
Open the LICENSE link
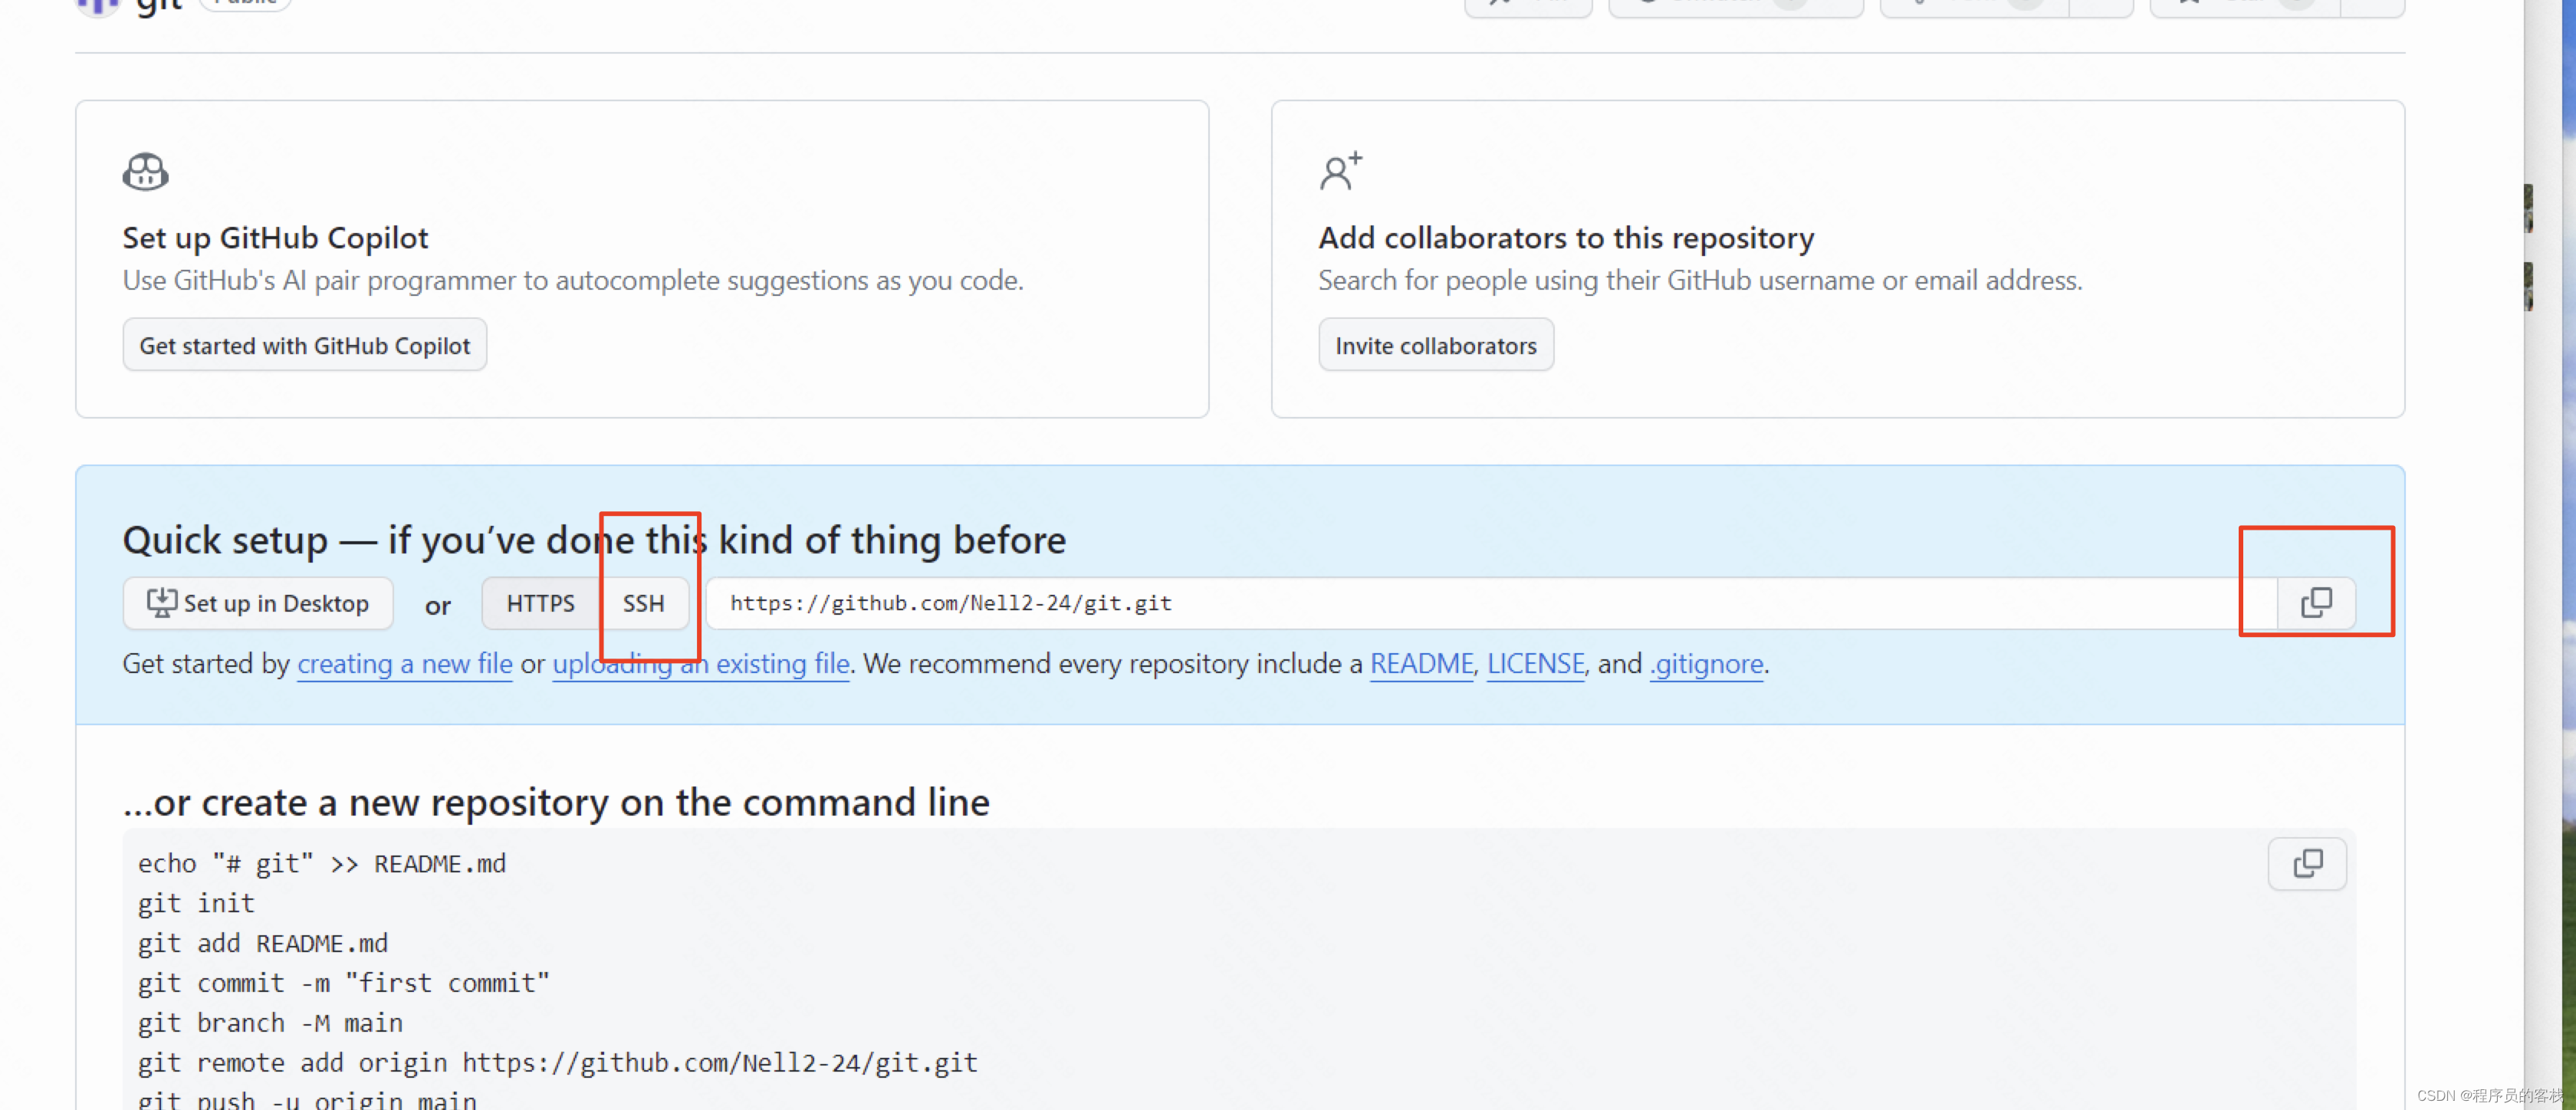click(x=1535, y=663)
